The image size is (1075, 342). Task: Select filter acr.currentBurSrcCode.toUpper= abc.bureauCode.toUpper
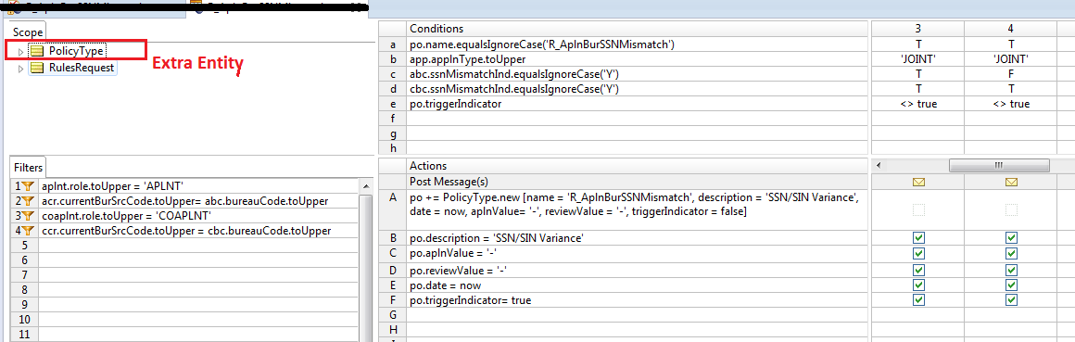point(185,201)
